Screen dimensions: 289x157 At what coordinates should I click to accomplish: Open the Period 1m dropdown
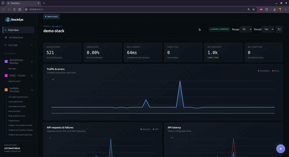coord(268,29)
